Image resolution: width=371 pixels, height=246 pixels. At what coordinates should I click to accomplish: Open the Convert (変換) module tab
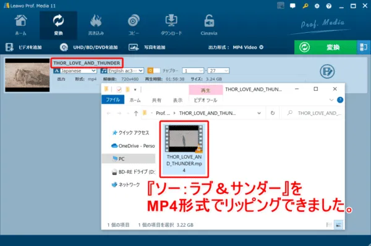[58, 25]
